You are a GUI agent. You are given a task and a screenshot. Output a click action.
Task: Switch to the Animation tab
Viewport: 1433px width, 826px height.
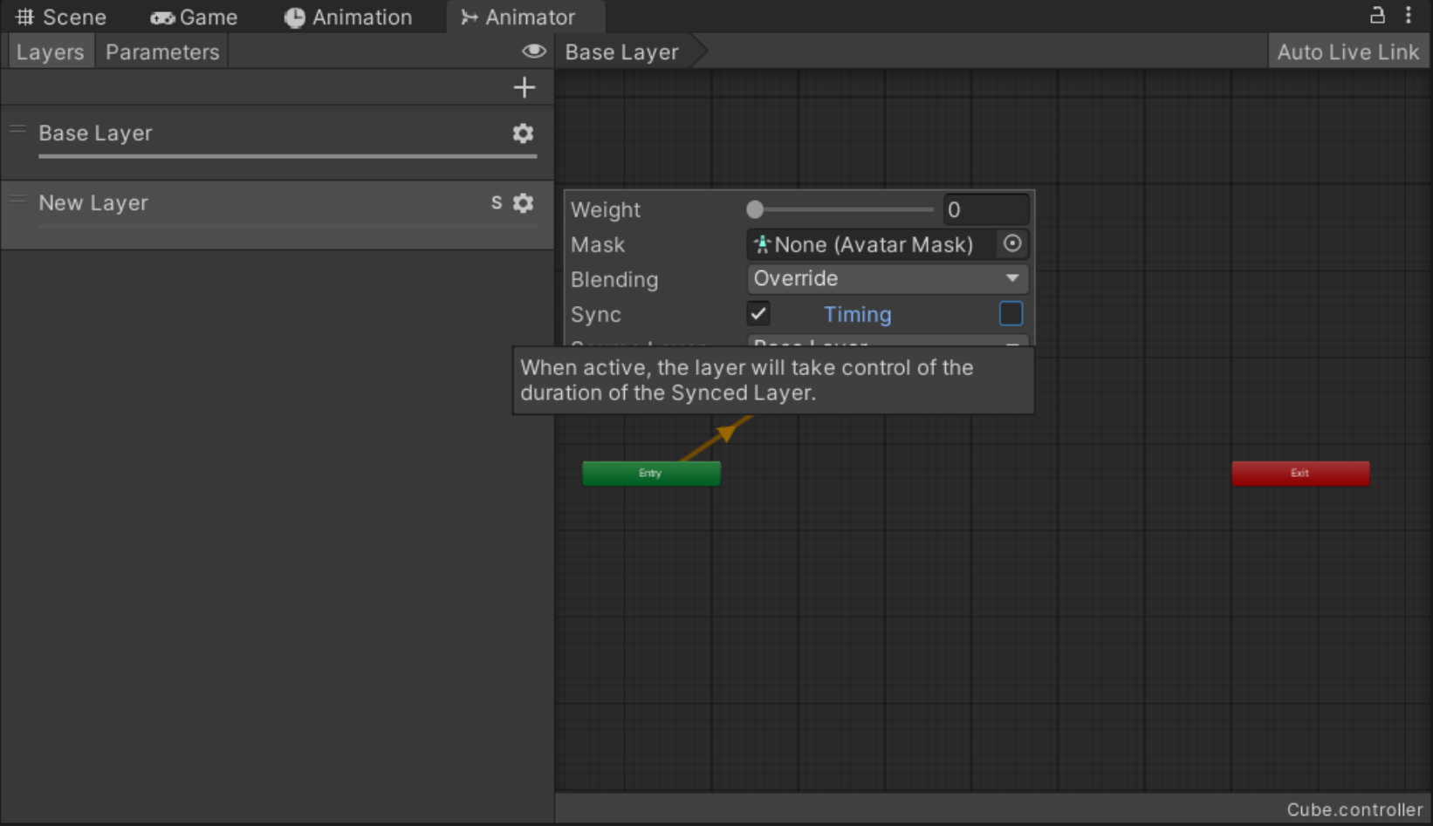[x=348, y=17]
